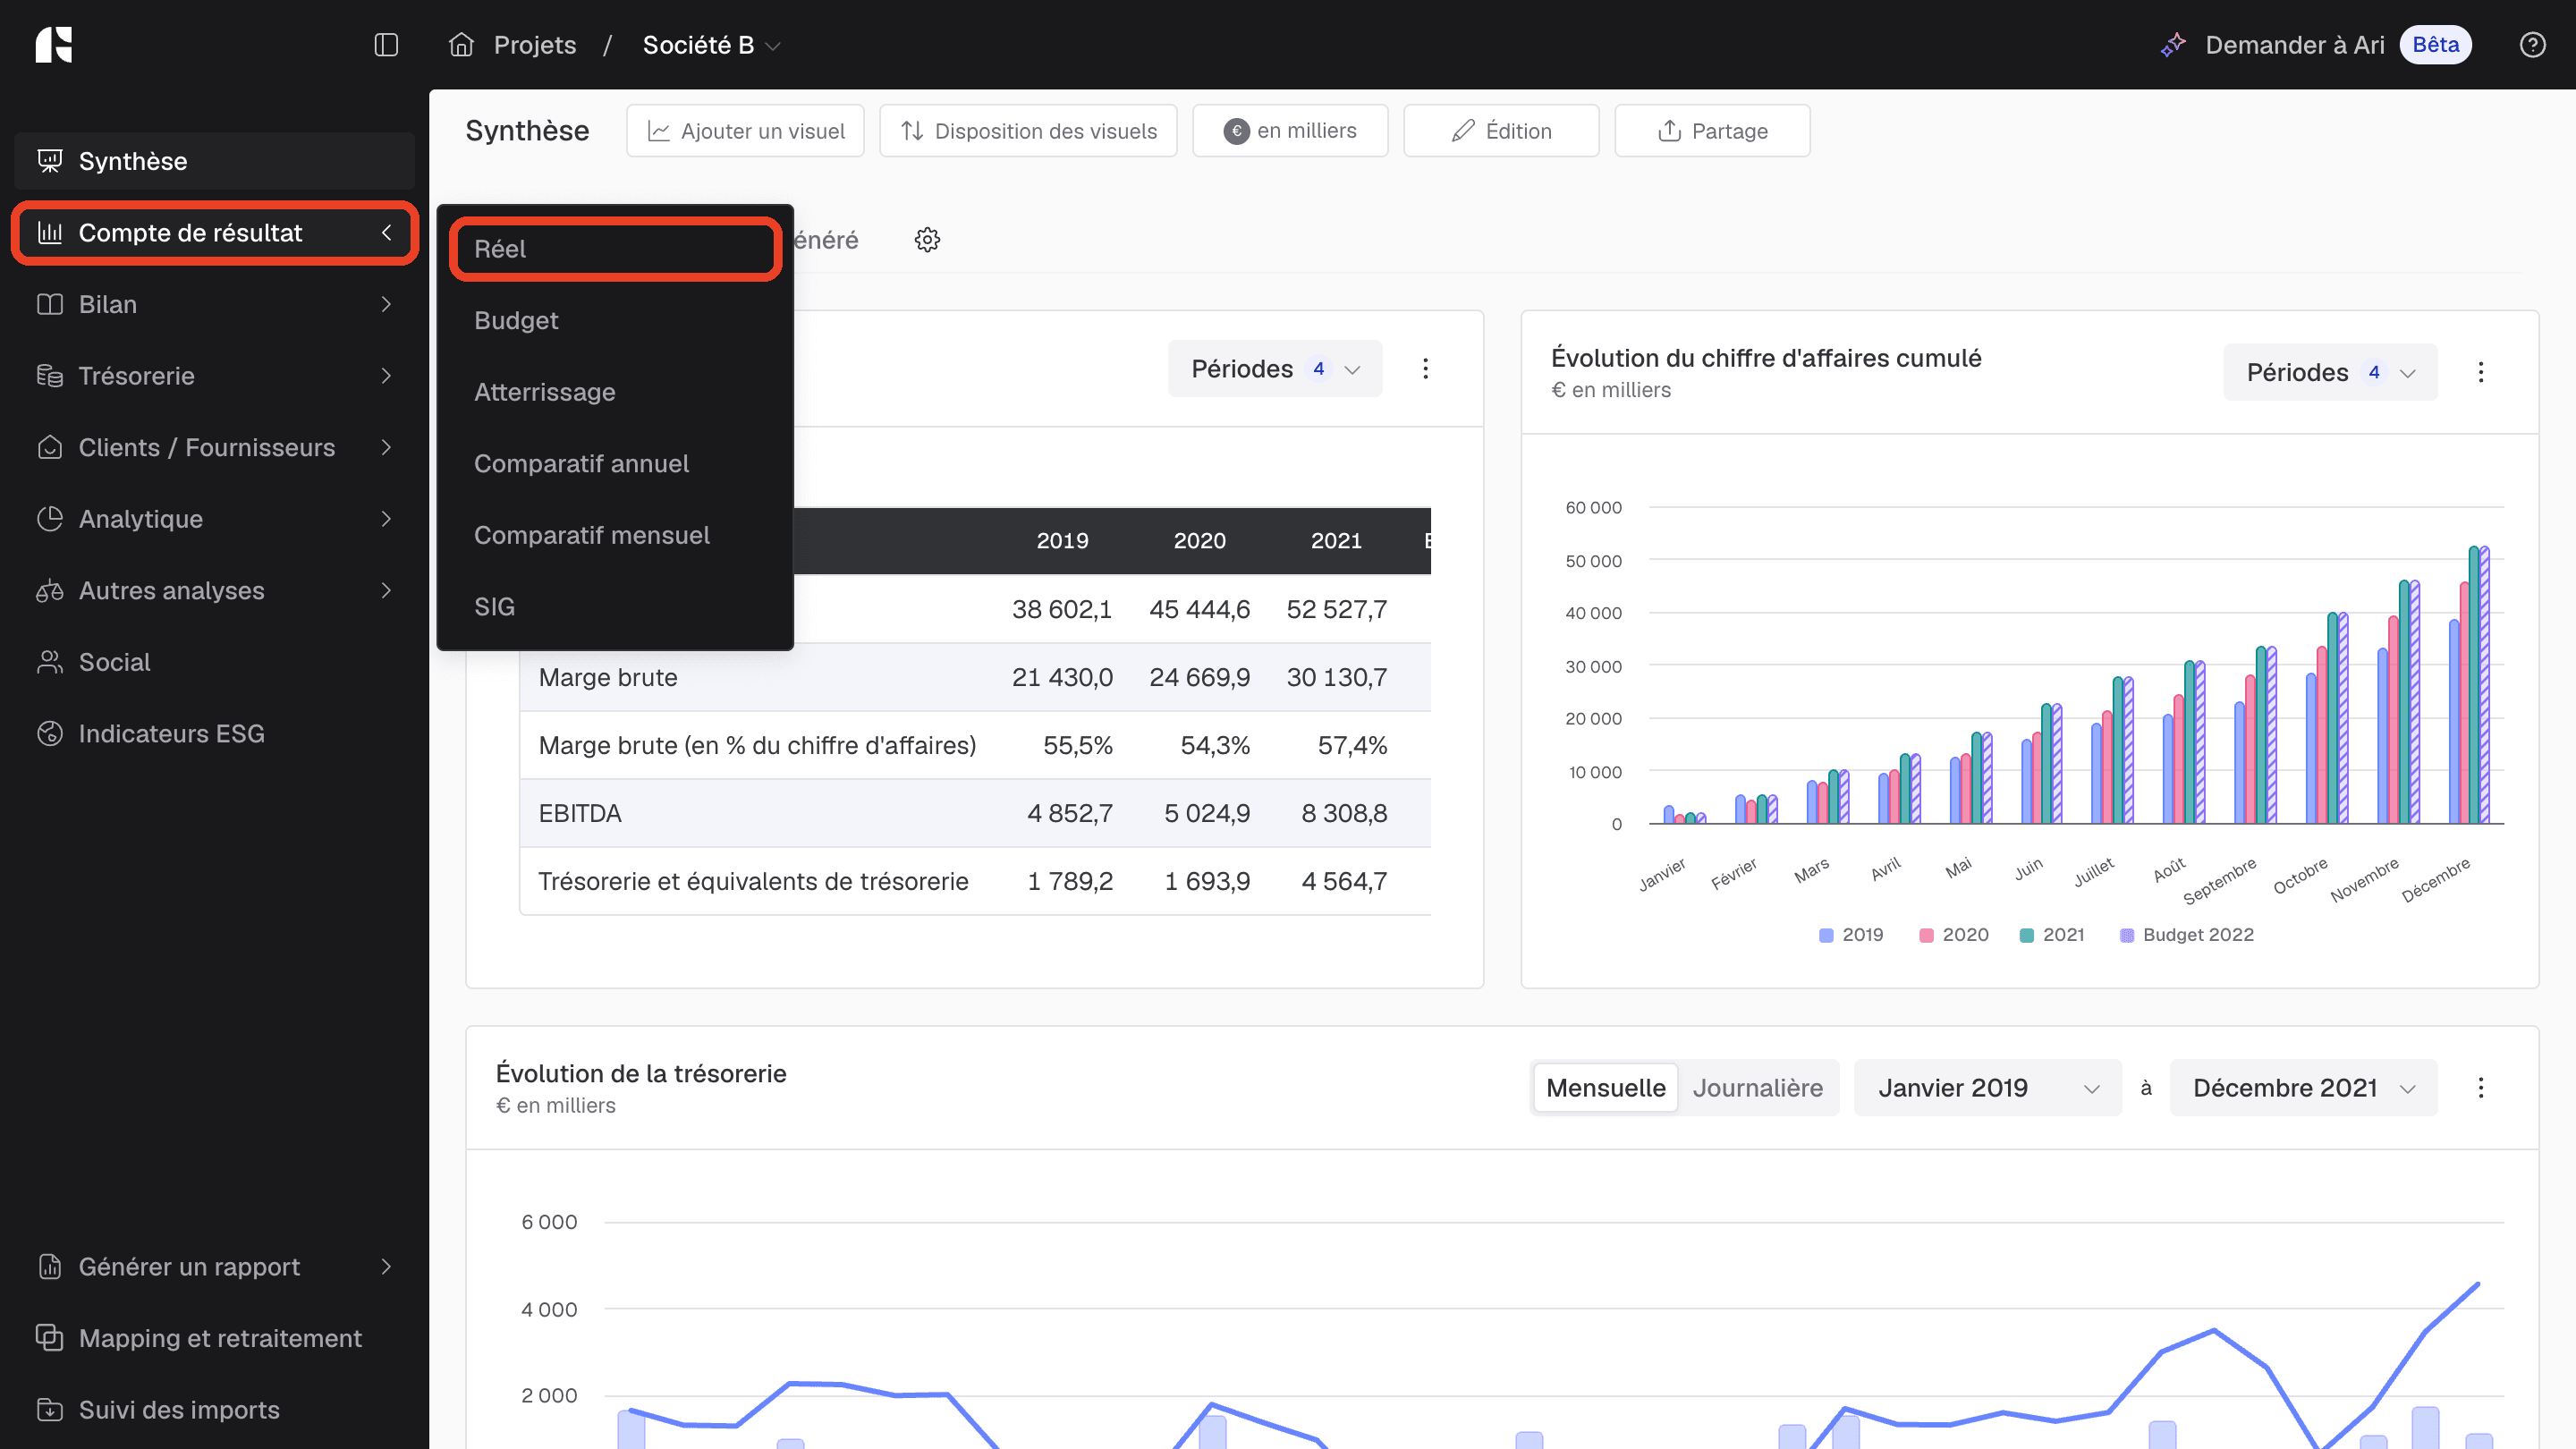
Task: Open the Janvier 2019 start date dropdown
Action: coord(1987,1088)
